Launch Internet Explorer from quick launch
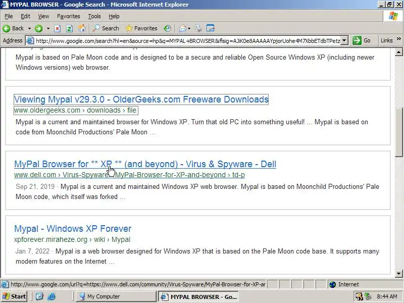The height and width of the screenshot is (303, 404). [52, 296]
